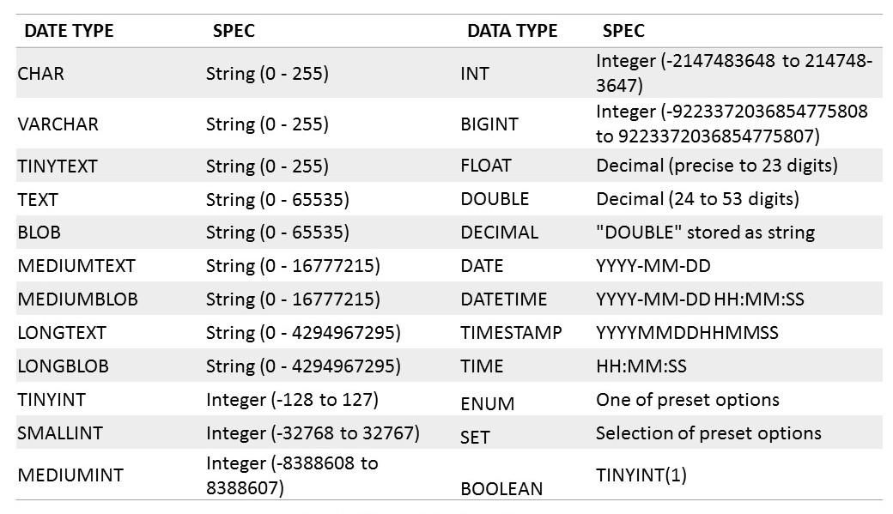893x514 pixels.
Task: Select the FLOAT type label
Action: tap(485, 166)
